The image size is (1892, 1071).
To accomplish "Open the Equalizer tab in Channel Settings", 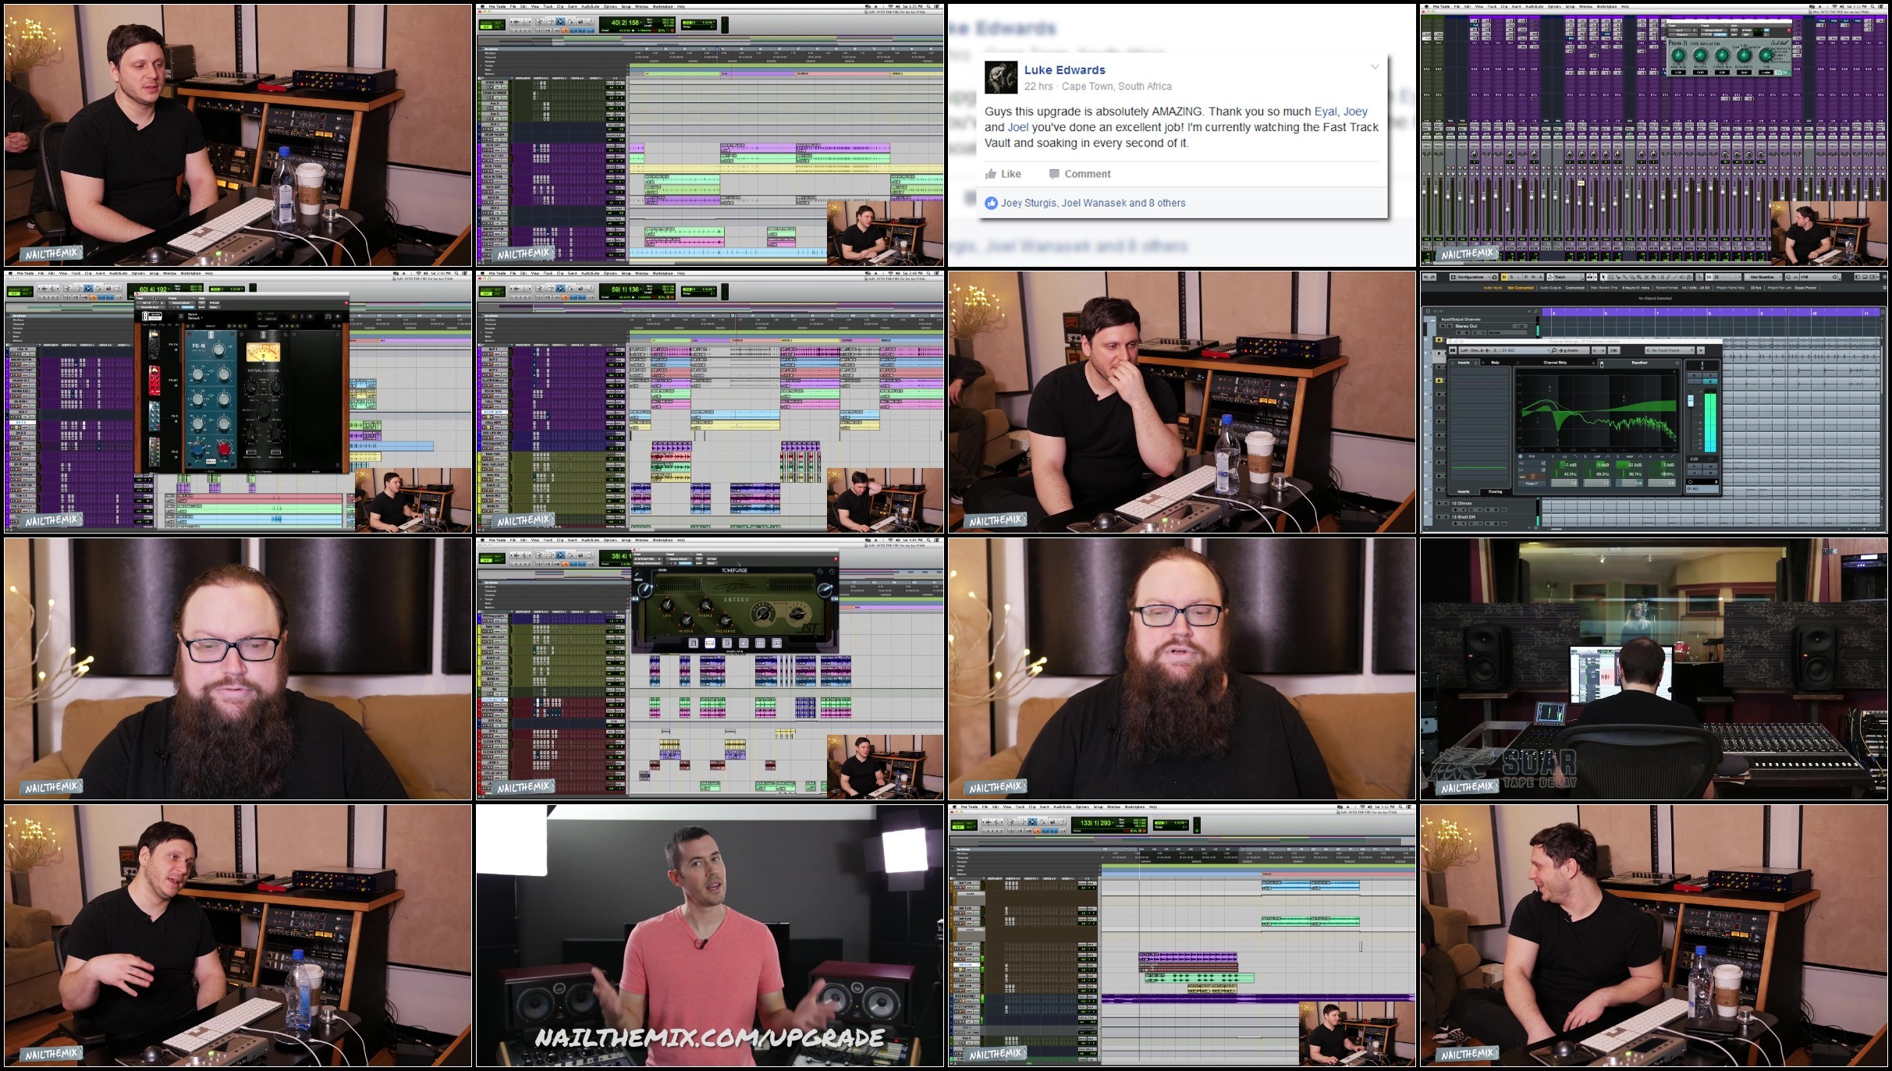I will click(1639, 363).
